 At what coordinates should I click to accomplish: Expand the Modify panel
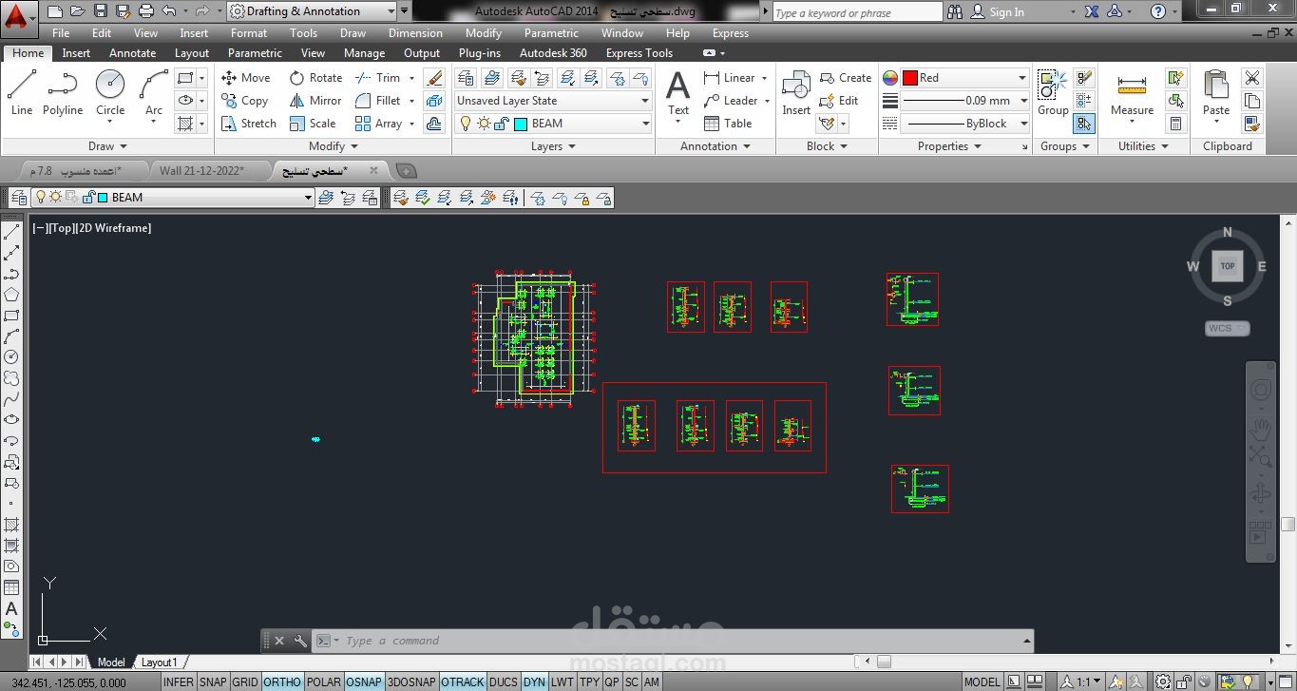click(334, 146)
